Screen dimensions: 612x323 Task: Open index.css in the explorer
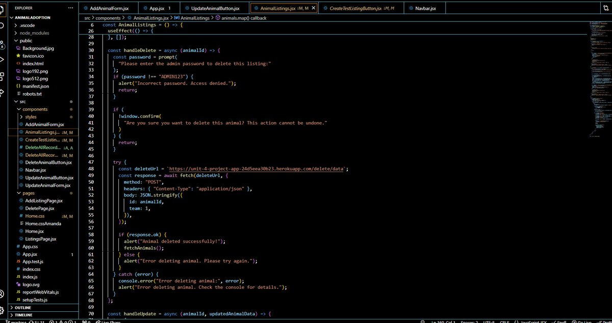pyautogui.click(x=31, y=270)
